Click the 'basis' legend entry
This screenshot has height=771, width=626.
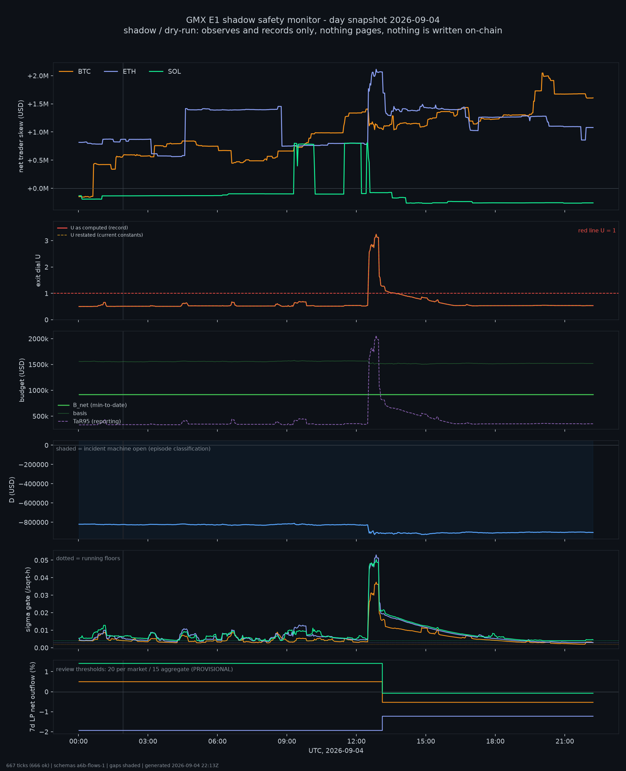(x=73, y=413)
